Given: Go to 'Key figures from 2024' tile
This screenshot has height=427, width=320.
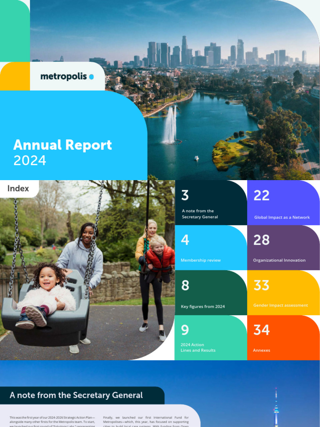Looking at the screenshot, I should coord(210,293).
